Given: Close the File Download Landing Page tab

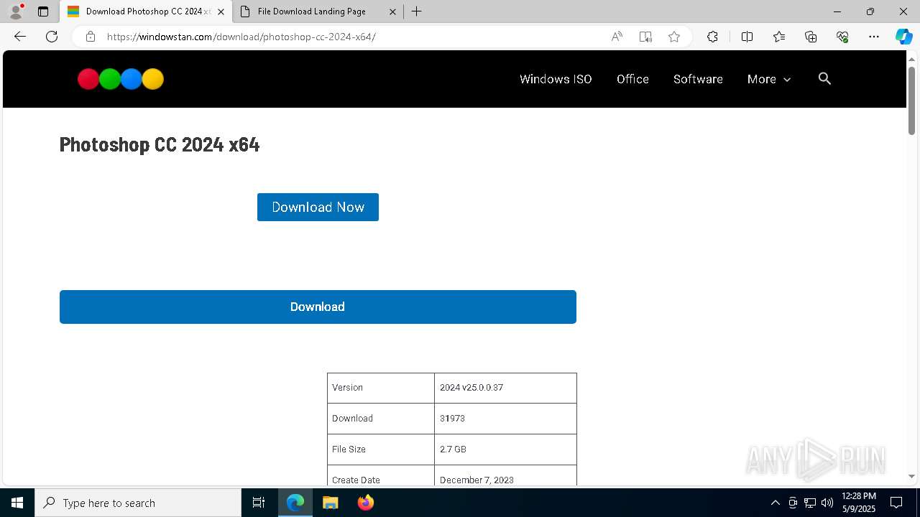Looking at the screenshot, I should pos(392,11).
